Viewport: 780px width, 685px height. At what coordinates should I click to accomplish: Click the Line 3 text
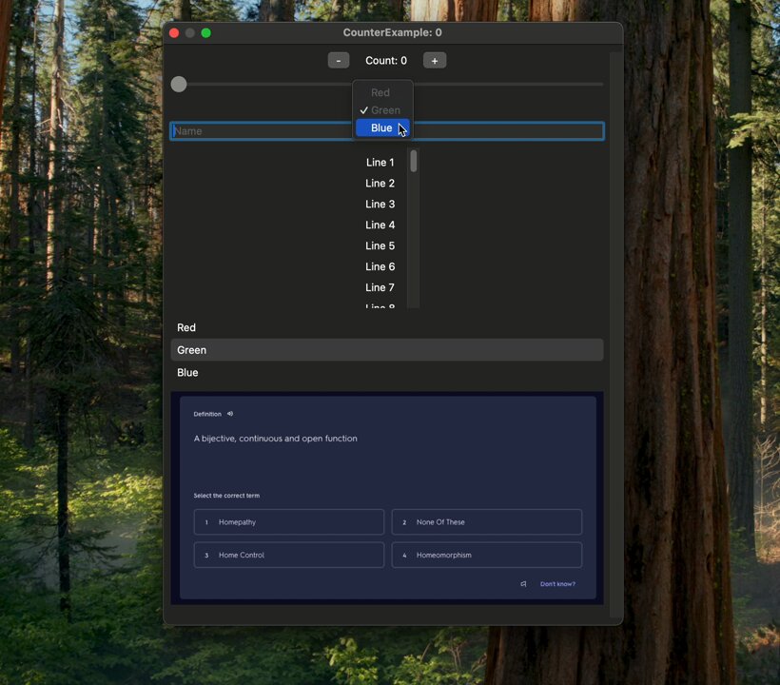(380, 205)
